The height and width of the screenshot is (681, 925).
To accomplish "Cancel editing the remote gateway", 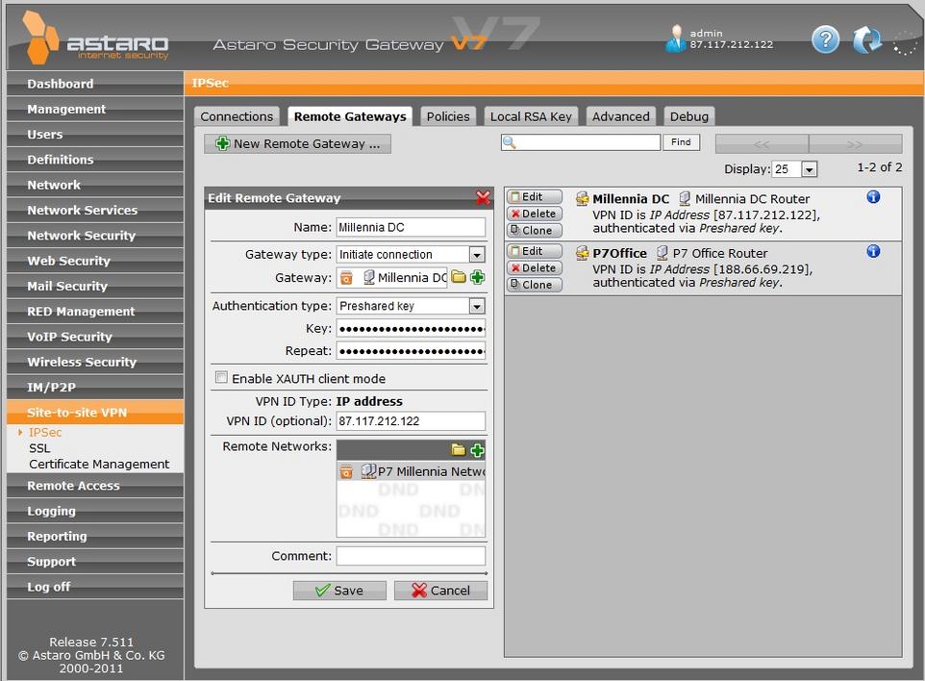I will (440, 591).
